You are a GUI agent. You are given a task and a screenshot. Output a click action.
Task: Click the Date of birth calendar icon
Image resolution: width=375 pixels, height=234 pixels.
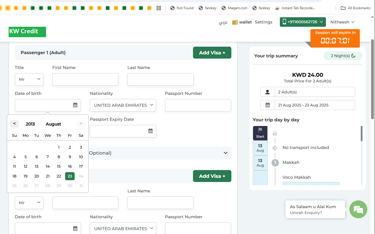(75, 105)
